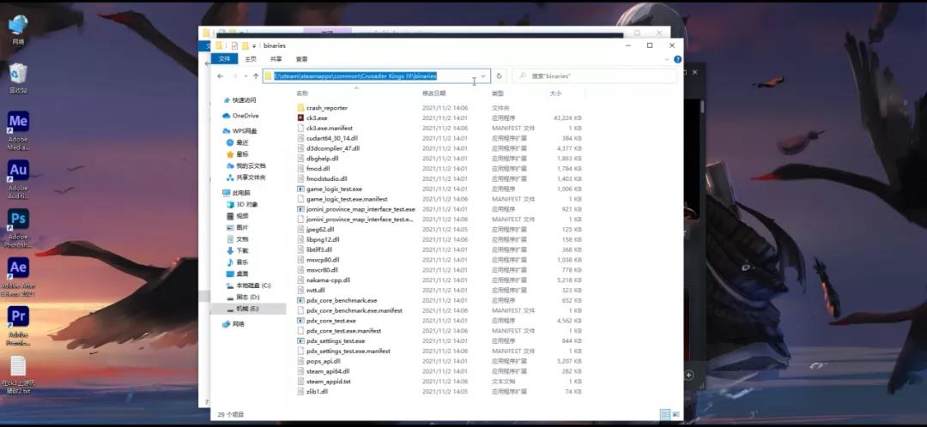The width and height of the screenshot is (927, 427).
Task: Click the Up one level arrow
Action: coord(256,76)
